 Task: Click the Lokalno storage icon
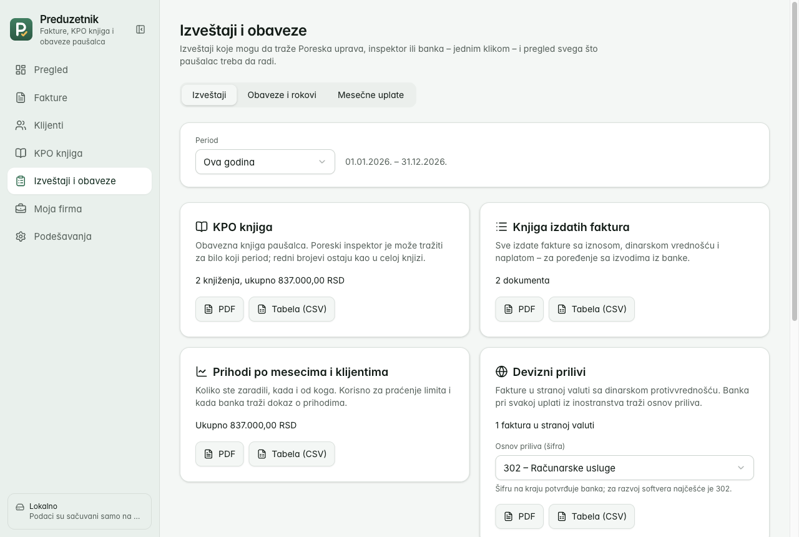(20, 507)
